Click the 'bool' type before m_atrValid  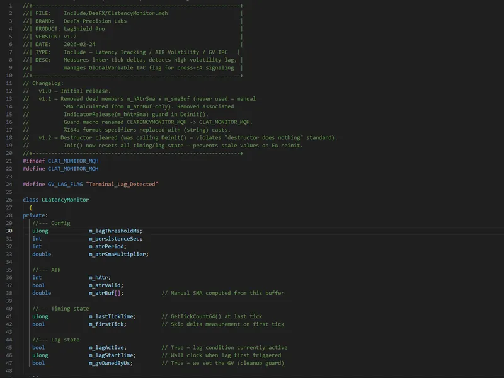38,285
